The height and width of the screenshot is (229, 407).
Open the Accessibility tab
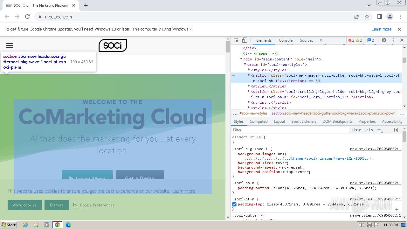pos(392,121)
